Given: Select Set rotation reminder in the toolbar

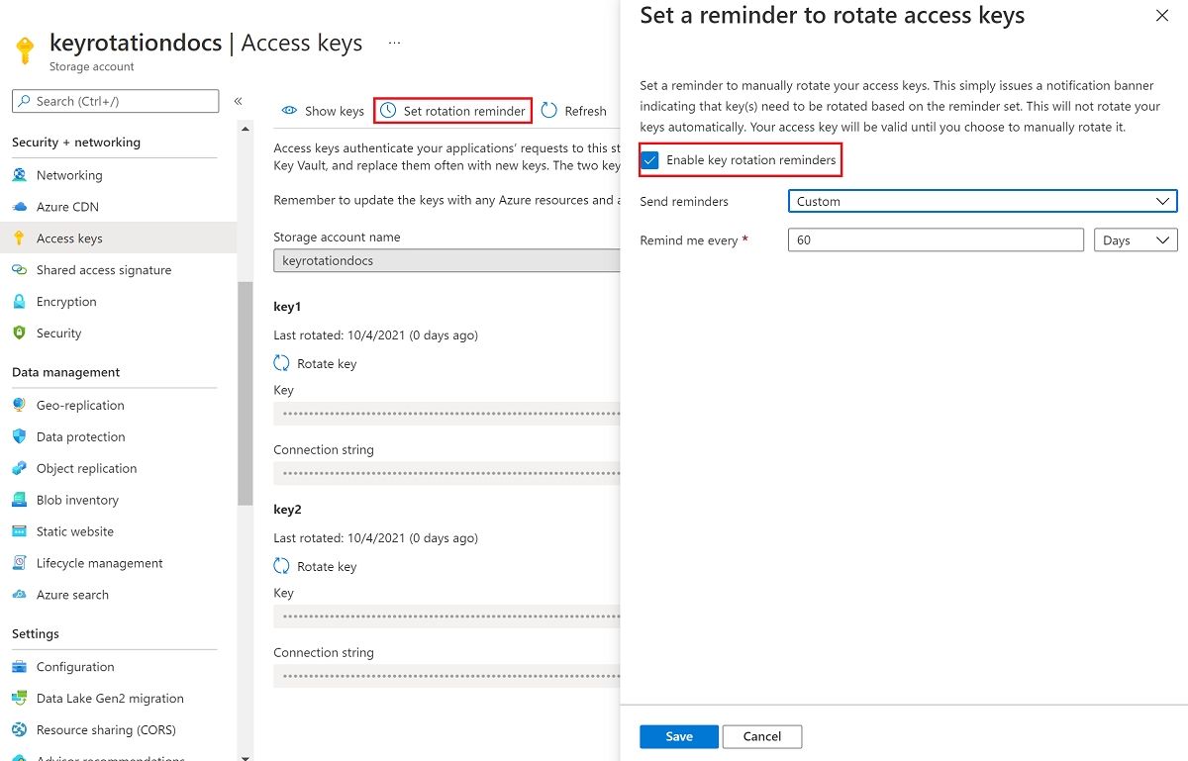Looking at the screenshot, I should point(452,110).
